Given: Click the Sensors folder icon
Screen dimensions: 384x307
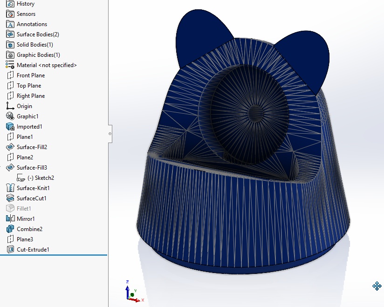Looking at the screenshot, I should click(x=10, y=14).
